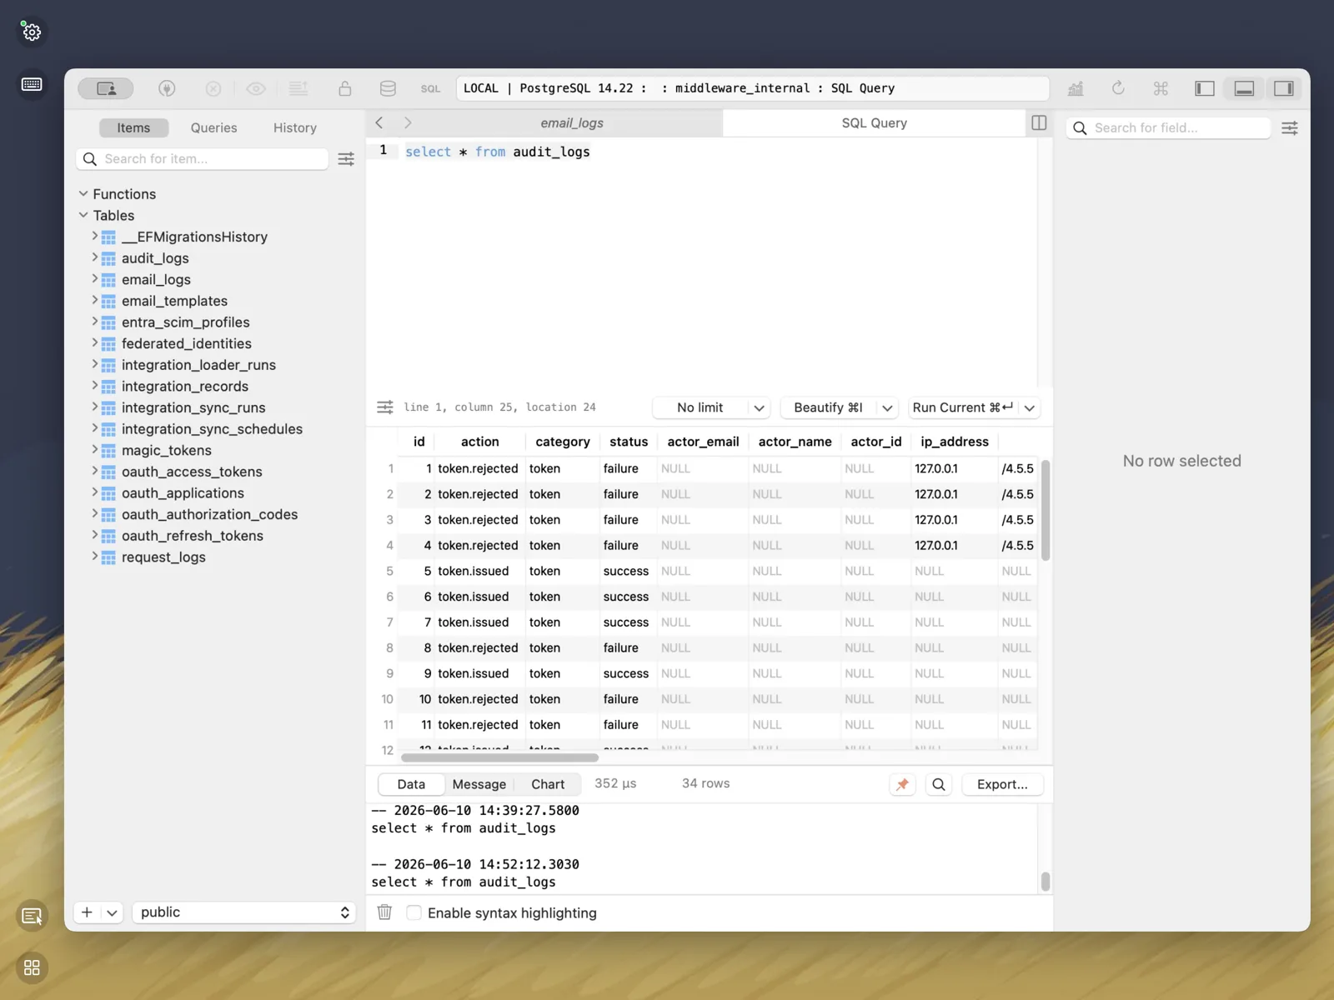This screenshot has width=1334, height=1000.
Task: Click the SQL toolbar button
Action: click(430, 88)
